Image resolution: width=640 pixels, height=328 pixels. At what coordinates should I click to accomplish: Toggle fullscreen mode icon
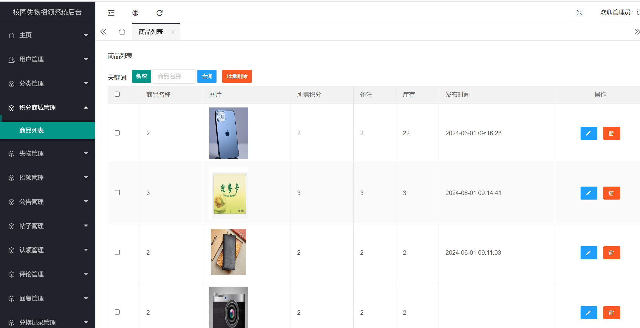tap(580, 13)
